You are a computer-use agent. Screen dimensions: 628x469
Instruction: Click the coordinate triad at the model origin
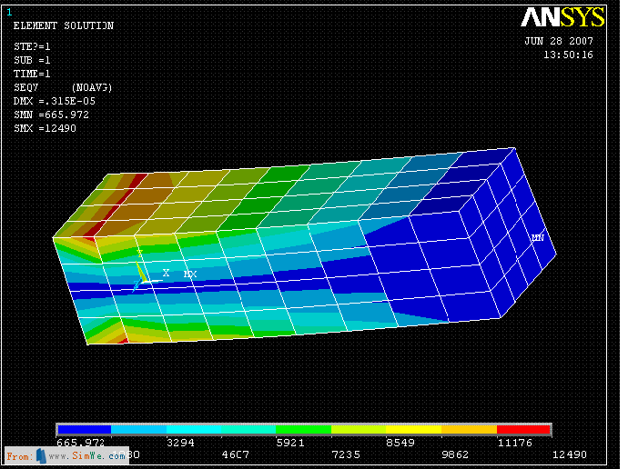[141, 273]
